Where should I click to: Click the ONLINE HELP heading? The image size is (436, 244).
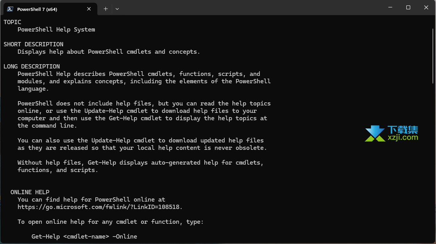point(30,192)
